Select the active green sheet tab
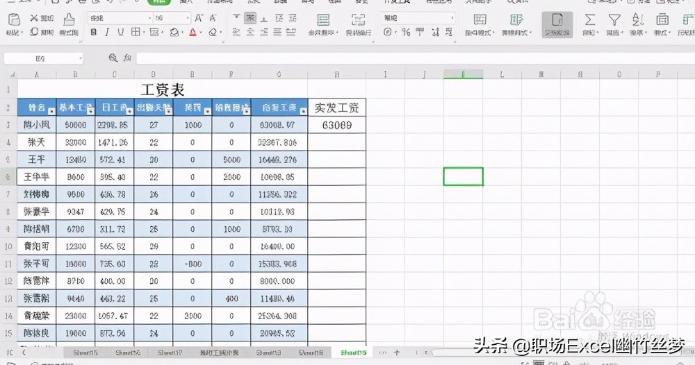This screenshot has height=365, width=695. coord(353,353)
